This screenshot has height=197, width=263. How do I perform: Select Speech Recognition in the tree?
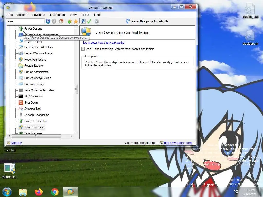point(37,115)
